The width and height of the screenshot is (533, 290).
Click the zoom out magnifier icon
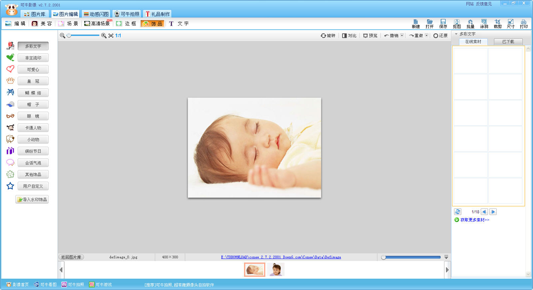click(62, 36)
